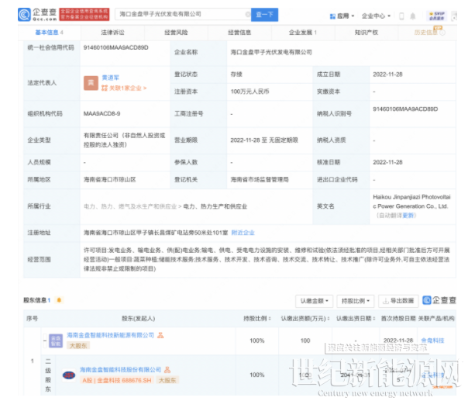Expand the 持股比例 filter dropdown
468x401 pixels.
(355, 300)
